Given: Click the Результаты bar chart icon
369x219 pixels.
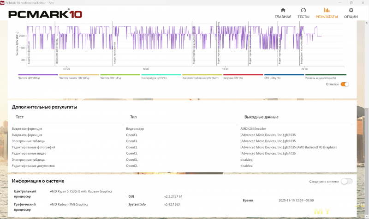Looking at the screenshot, I should (x=327, y=10).
